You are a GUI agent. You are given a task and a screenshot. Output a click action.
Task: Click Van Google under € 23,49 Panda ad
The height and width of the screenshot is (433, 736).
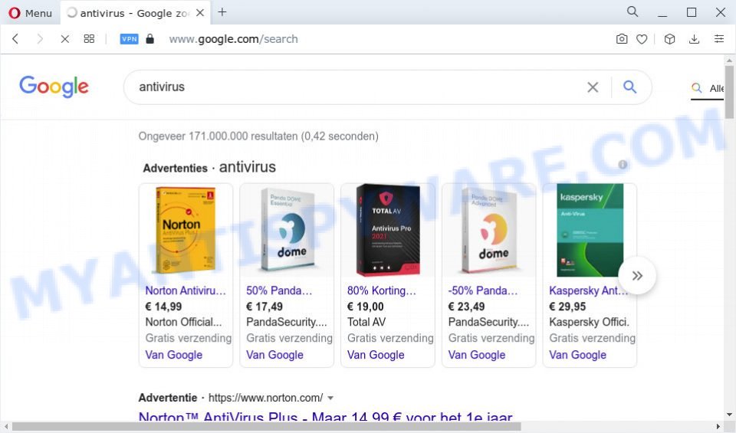[x=476, y=355]
